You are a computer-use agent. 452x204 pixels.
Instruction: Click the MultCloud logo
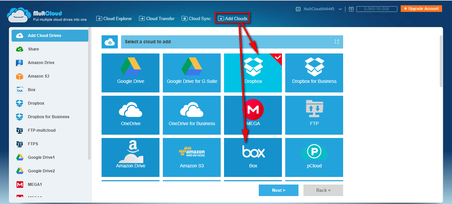(47, 16)
